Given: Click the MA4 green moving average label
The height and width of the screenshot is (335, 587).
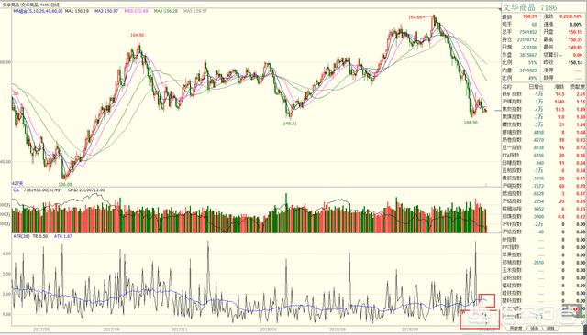Looking at the screenshot, I should click(165, 11).
